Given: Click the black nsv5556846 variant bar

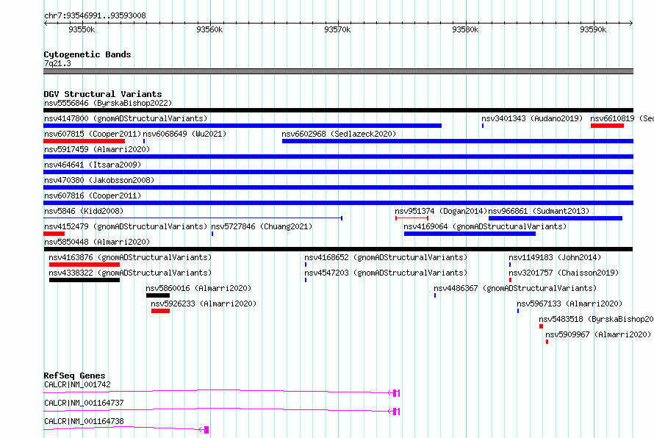Looking at the screenshot, I should (x=338, y=110).
